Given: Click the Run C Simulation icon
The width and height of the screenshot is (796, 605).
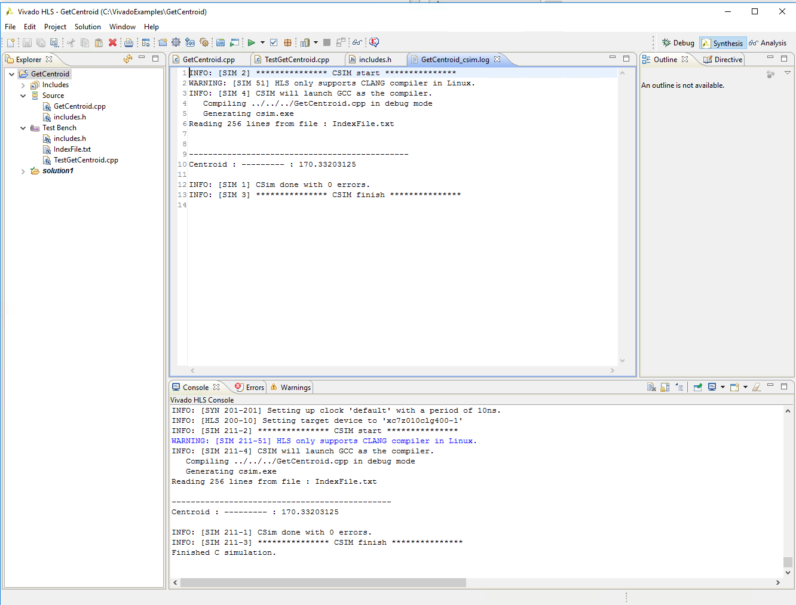Looking at the screenshot, I should [235, 42].
